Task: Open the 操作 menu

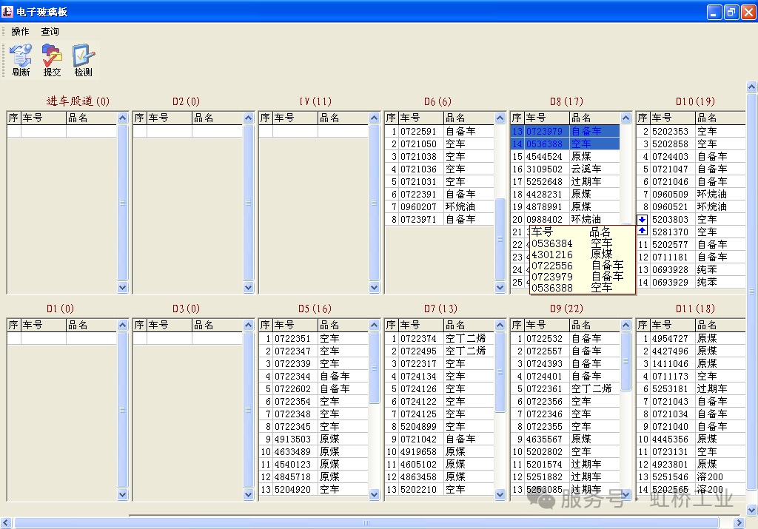Action: coord(20,32)
